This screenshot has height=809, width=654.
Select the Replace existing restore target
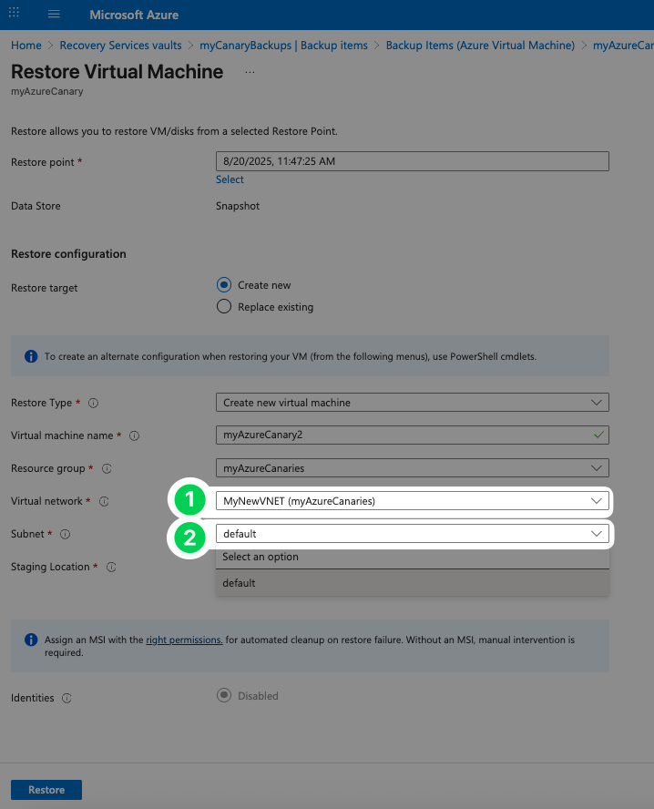pos(224,306)
